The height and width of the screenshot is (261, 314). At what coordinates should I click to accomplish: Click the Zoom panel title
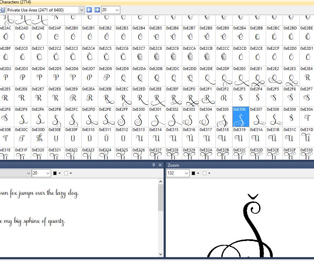click(173, 165)
